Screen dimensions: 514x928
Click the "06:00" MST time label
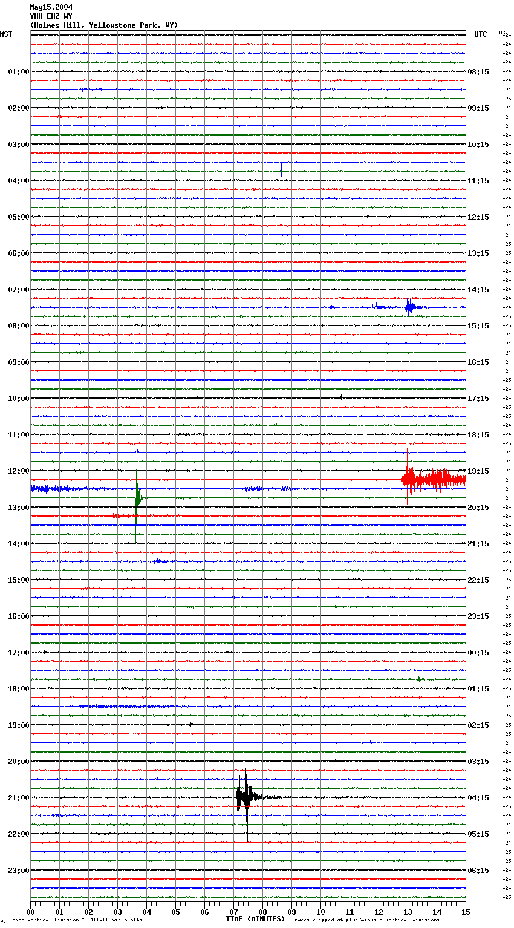click(x=19, y=253)
